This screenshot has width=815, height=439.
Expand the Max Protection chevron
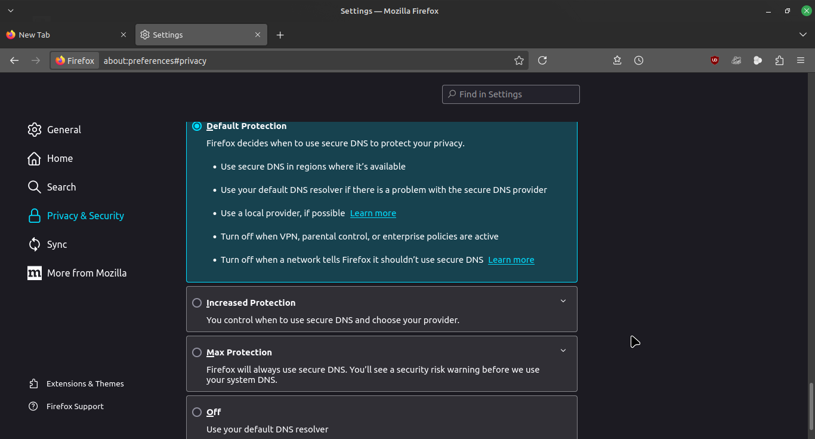pyautogui.click(x=563, y=351)
